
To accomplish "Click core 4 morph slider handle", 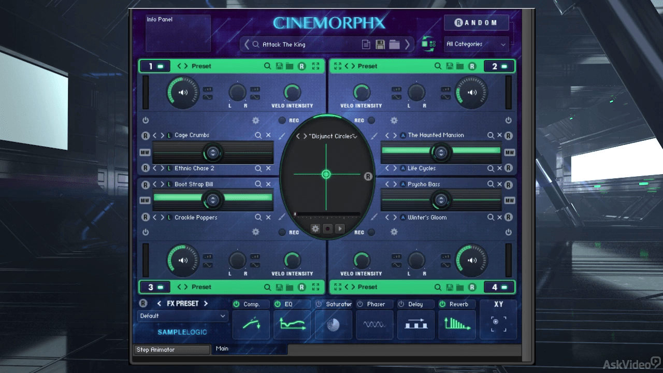I will [441, 200].
